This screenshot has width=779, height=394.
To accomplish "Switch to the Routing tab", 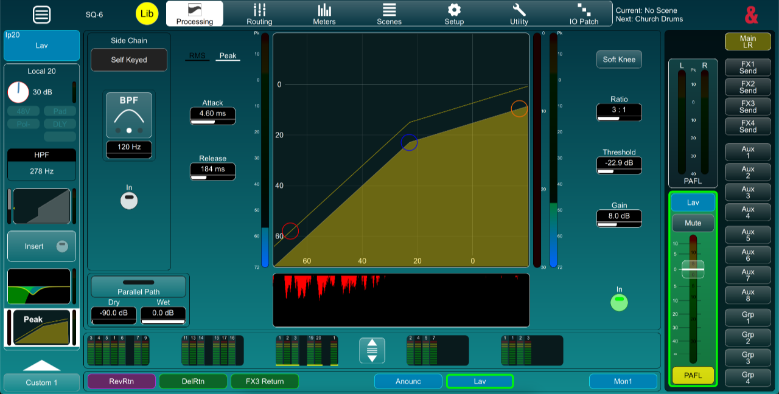I will click(x=259, y=13).
